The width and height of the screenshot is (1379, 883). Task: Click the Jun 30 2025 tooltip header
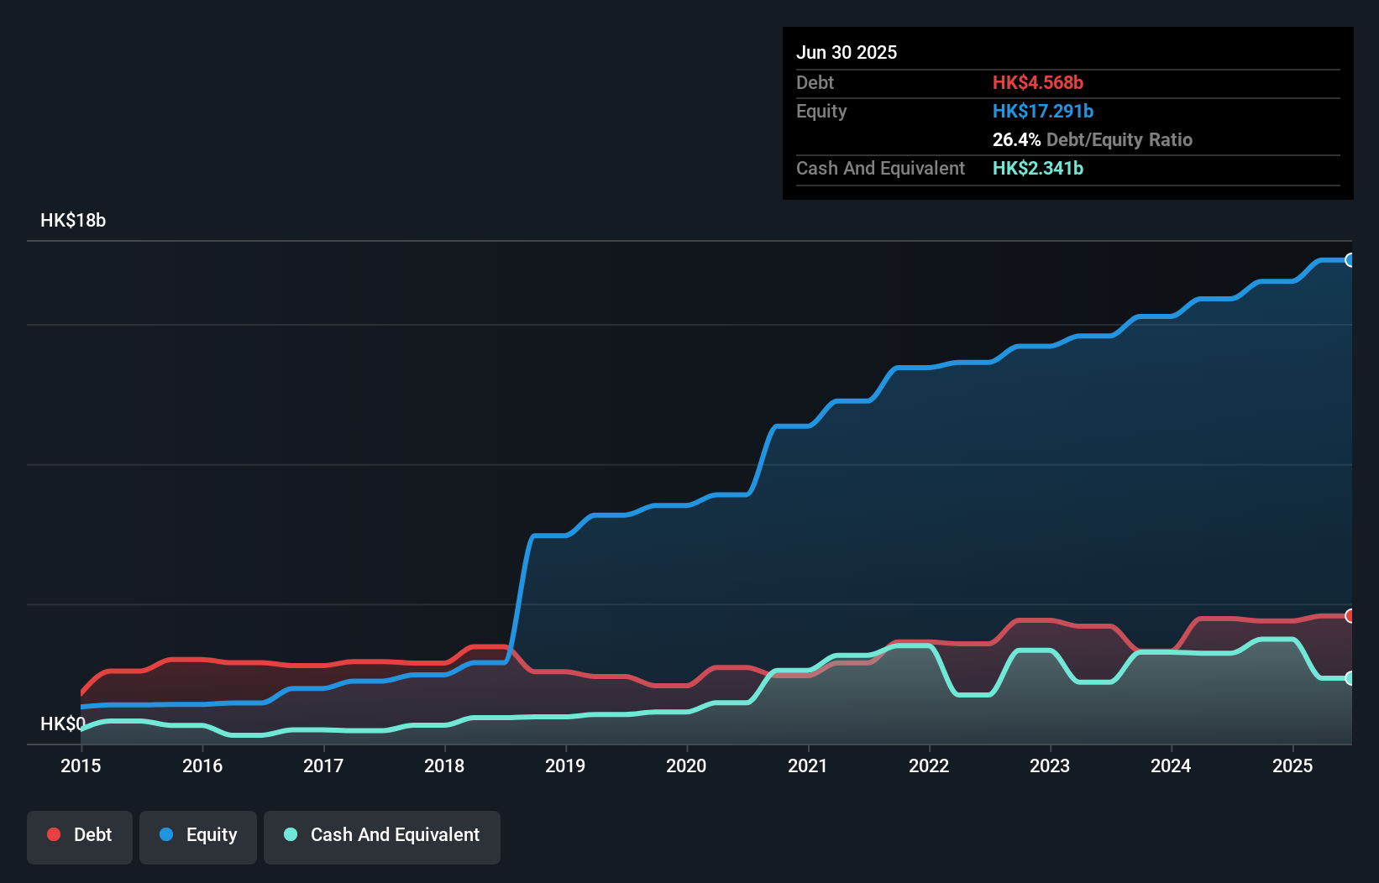(847, 52)
